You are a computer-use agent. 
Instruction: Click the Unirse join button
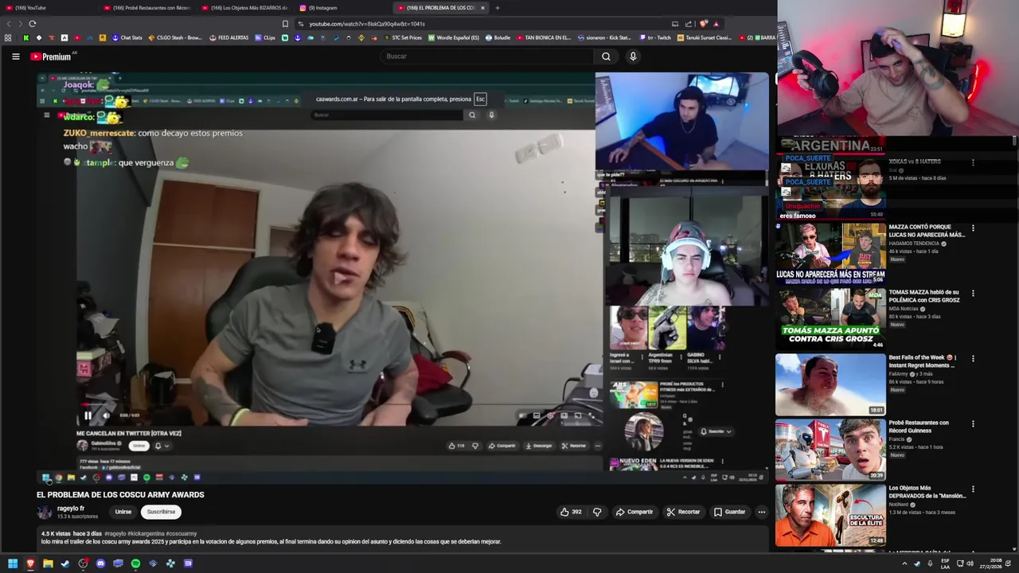coord(123,512)
